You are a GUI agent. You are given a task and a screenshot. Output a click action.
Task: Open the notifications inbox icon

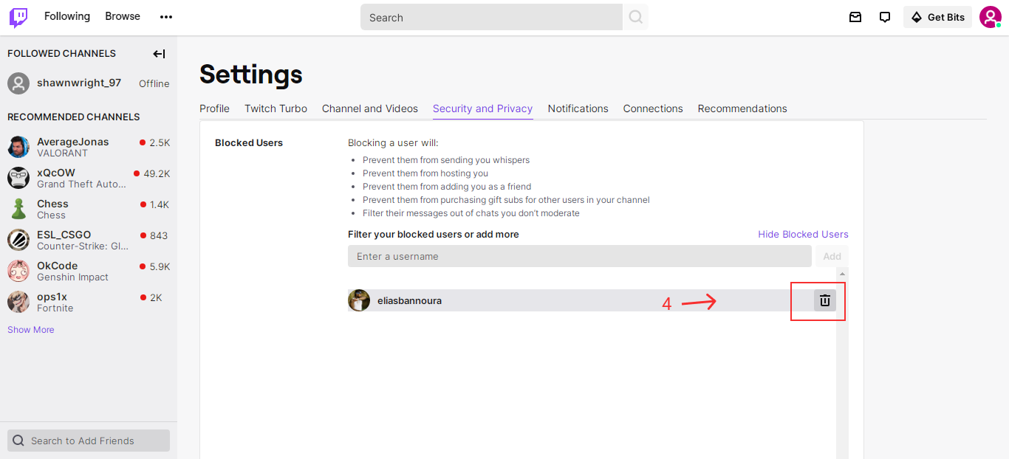point(855,17)
